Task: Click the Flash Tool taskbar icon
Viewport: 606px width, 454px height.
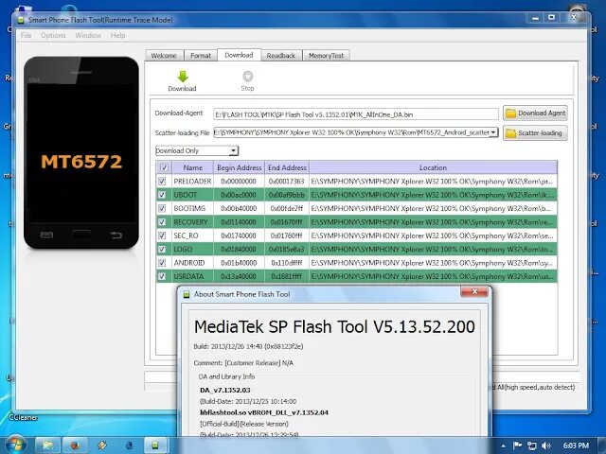Action: 155,445
